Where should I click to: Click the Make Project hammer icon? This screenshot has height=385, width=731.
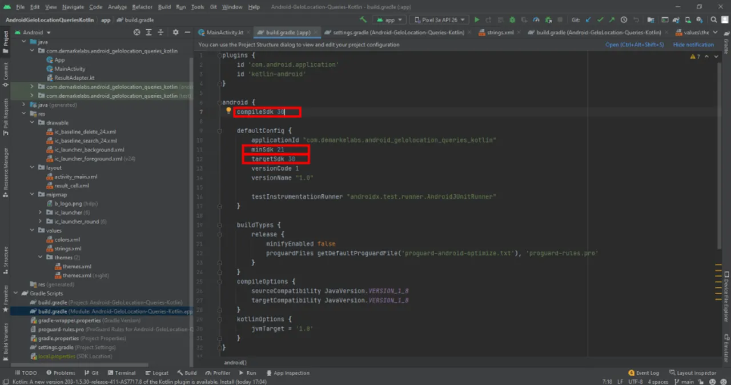tap(363, 20)
